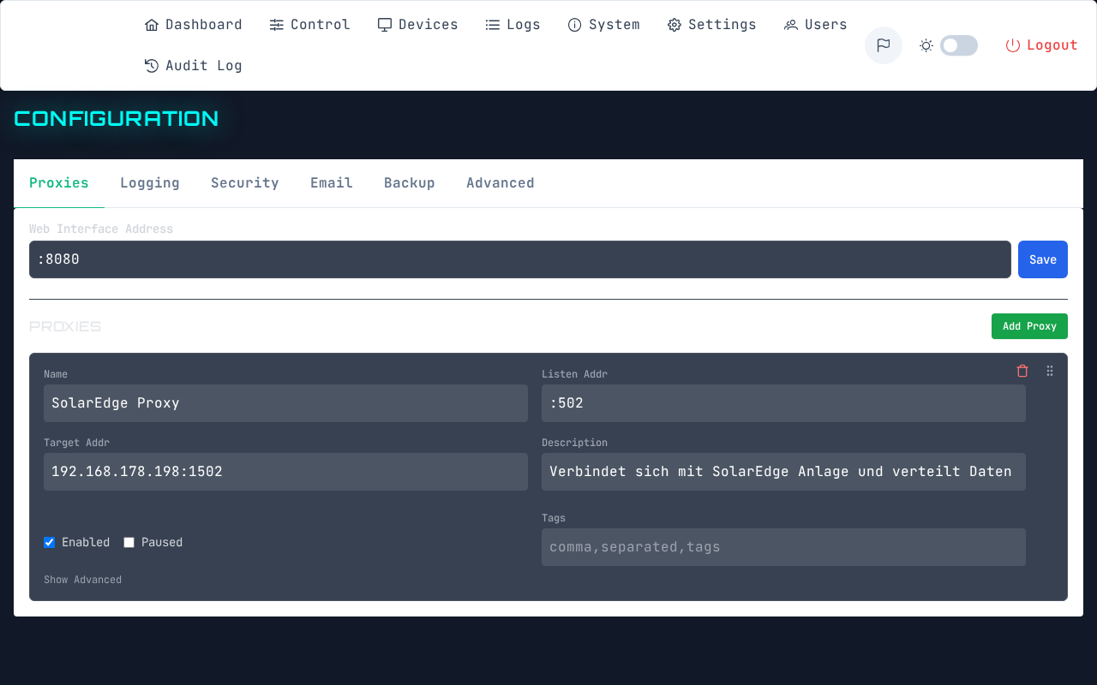The image size is (1097, 685).
Task: Delete the SolarEdge Proxy entry
Action: click(1022, 371)
